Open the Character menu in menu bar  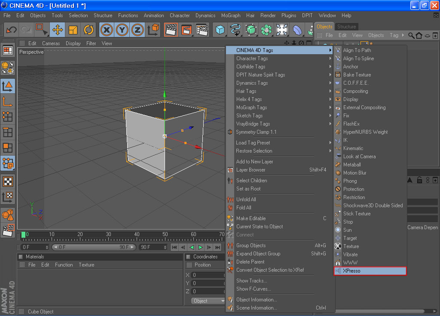coord(180,15)
